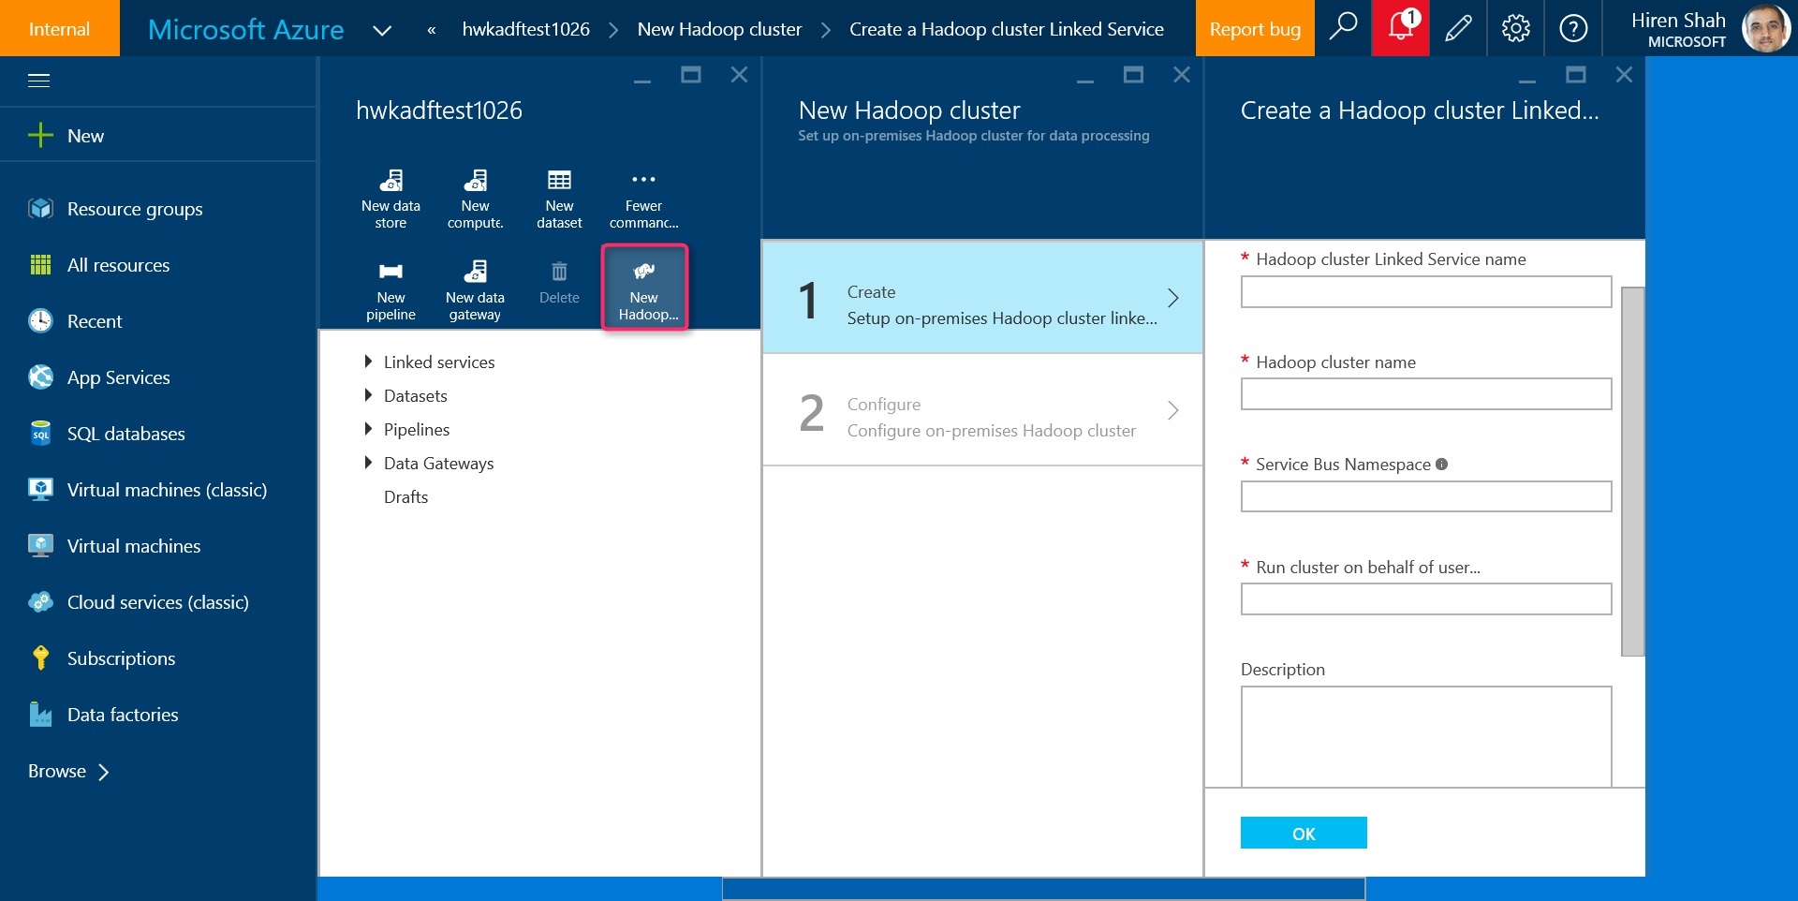Expand Data Gateways tree node
1798x901 pixels.
pyautogui.click(x=368, y=463)
